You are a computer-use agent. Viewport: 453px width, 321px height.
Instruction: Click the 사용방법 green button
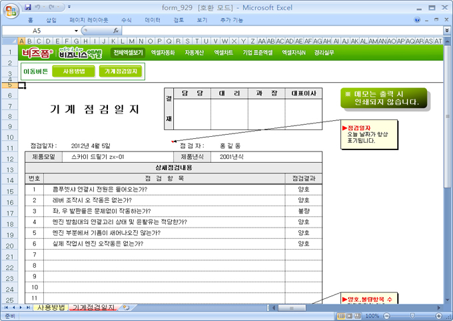pyautogui.click(x=74, y=71)
